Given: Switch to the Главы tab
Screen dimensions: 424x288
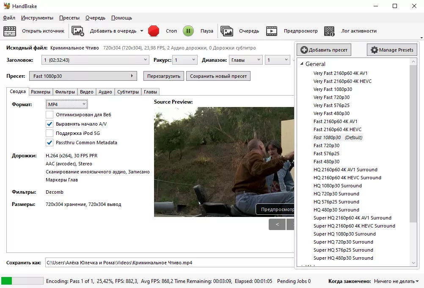Looking at the screenshot, I should (150, 92).
